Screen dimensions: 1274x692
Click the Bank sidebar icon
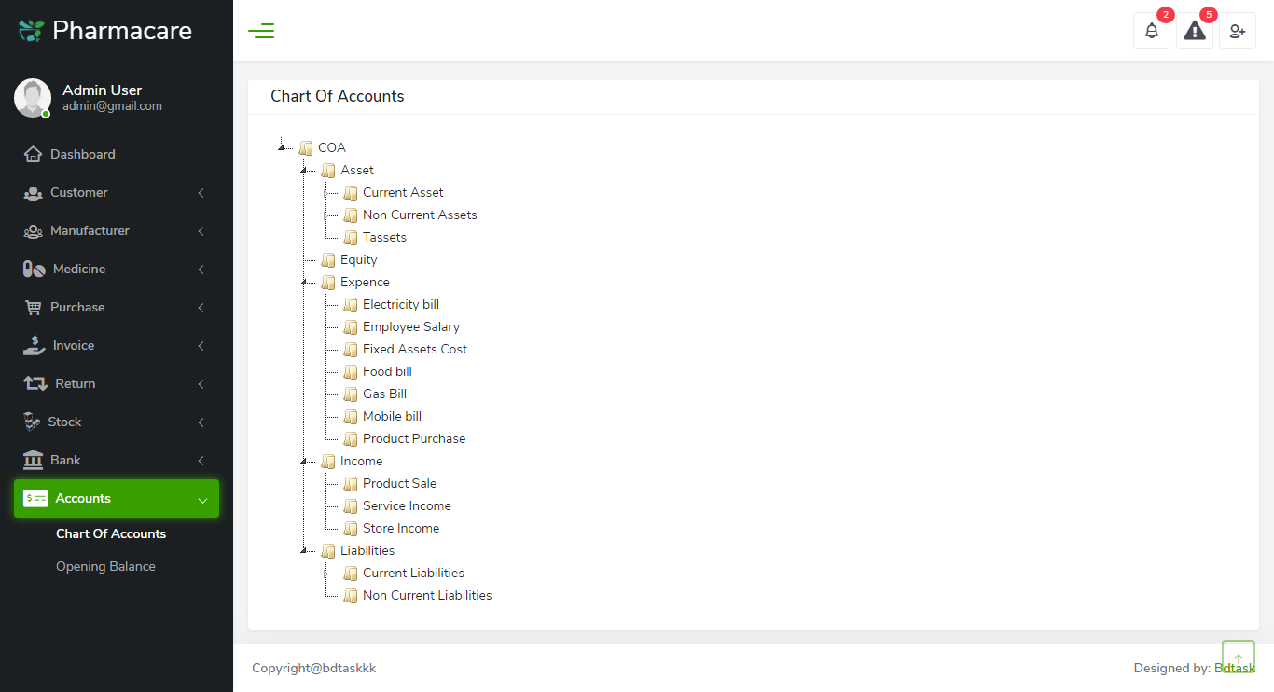click(x=33, y=460)
